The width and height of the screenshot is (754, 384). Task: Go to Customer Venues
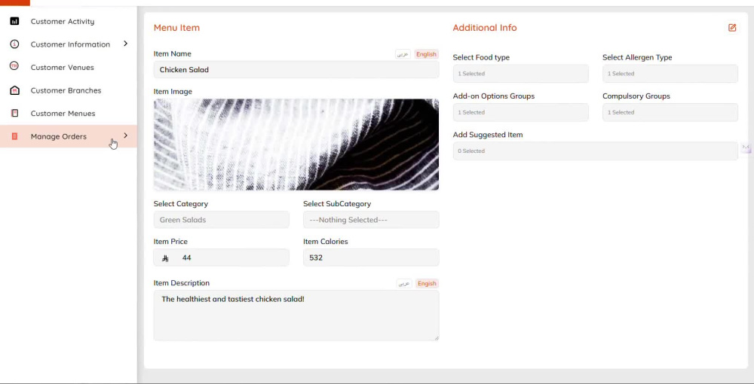[x=63, y=67]
